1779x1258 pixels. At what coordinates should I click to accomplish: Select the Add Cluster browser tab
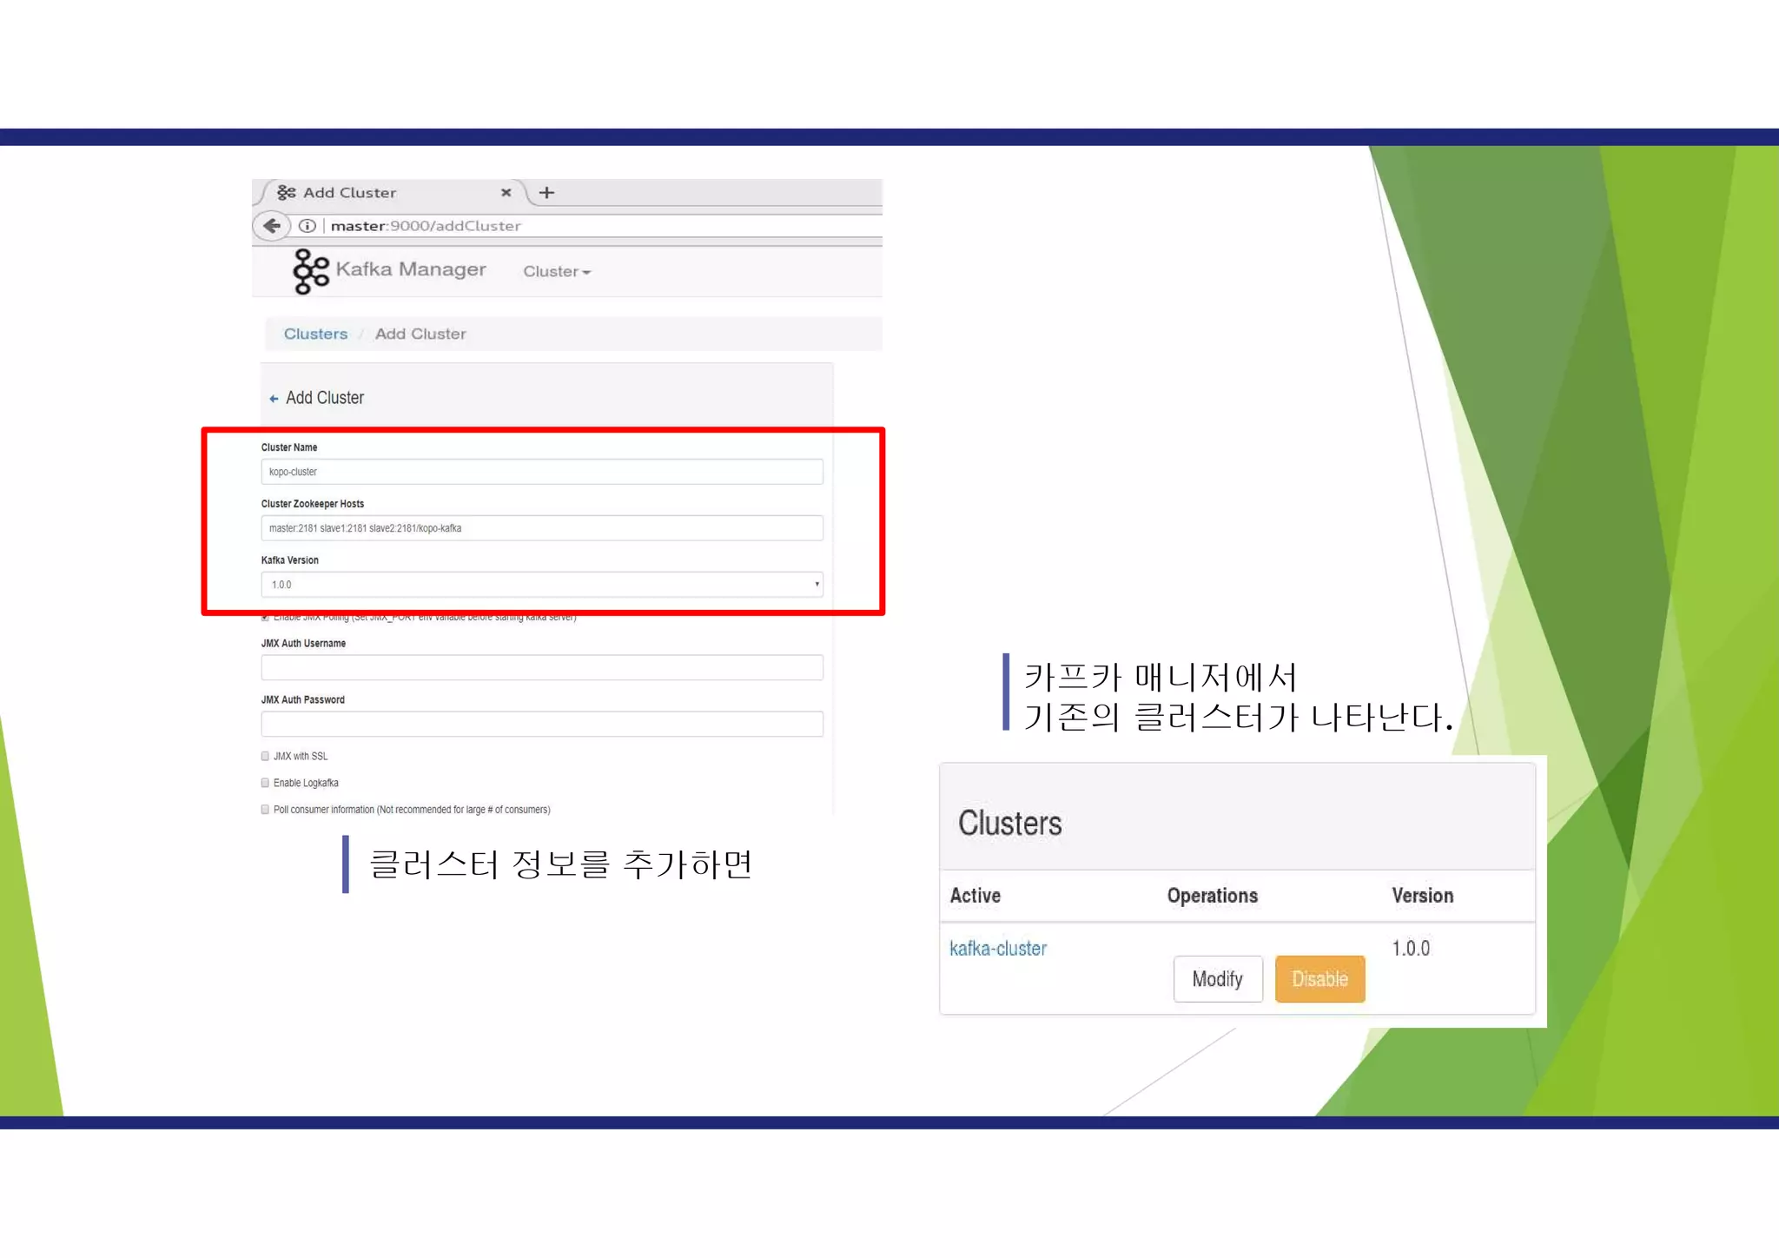coord(365,193)
